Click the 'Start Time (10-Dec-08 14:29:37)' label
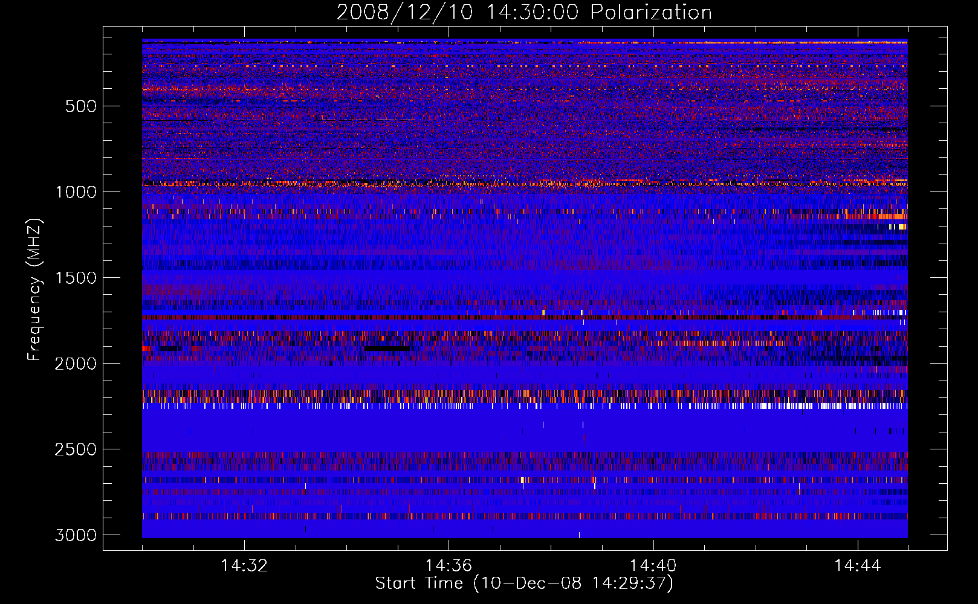Screen dimensions: 978x604 [x=524, y=583]
